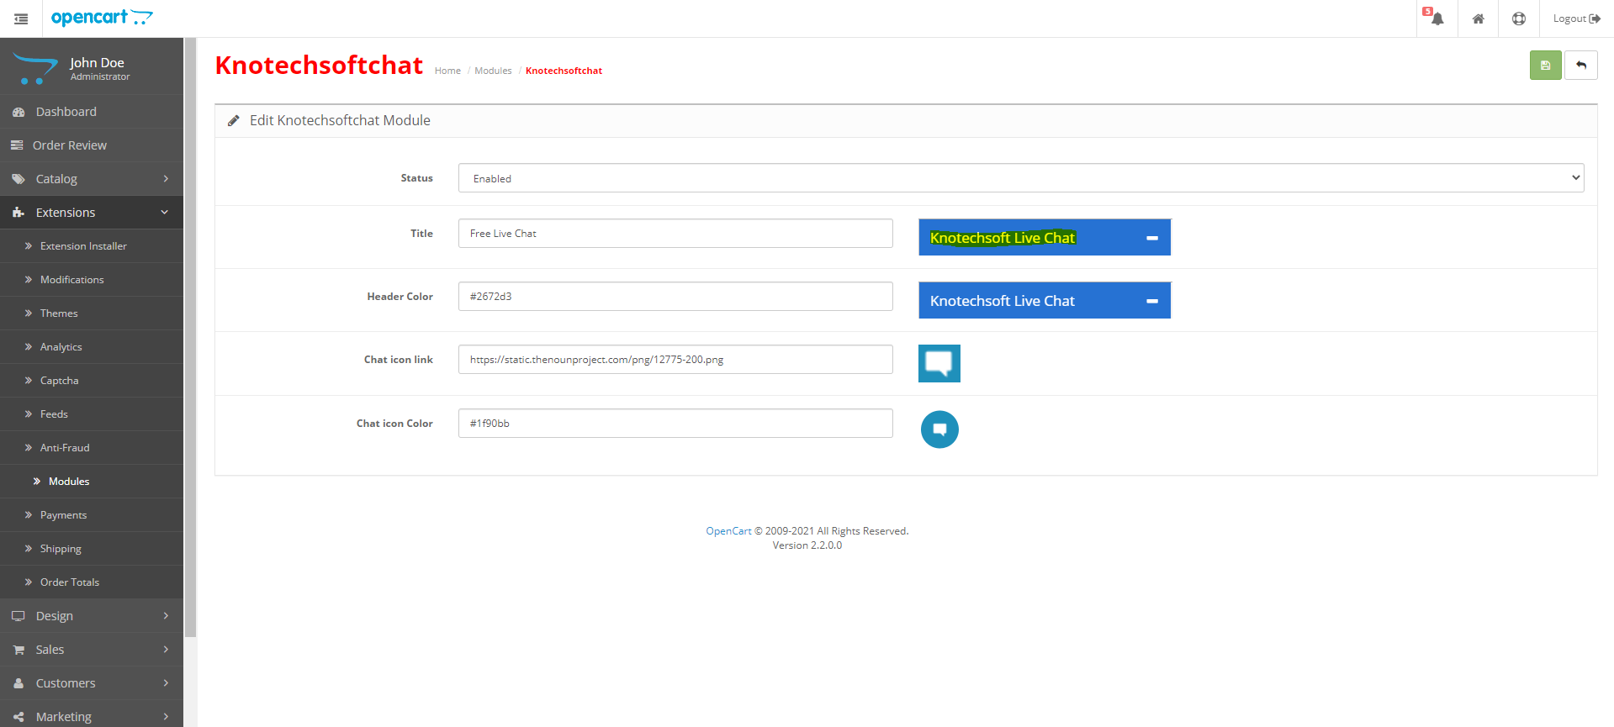Minimize the second Knotechsoft Live Chat preview

pyautogui.click(x=1152, y=301)
